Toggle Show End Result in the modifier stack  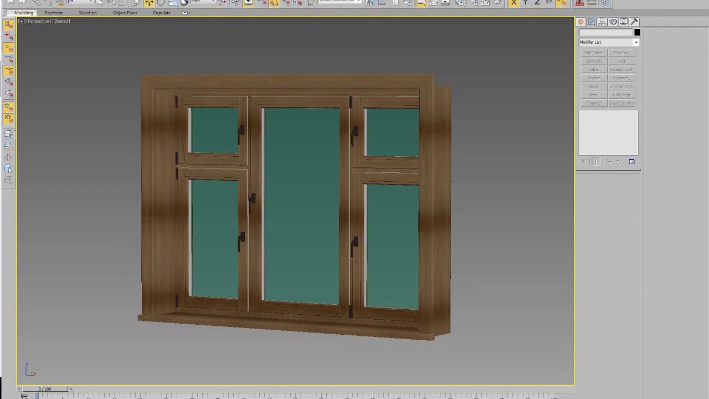coord(597,162)
